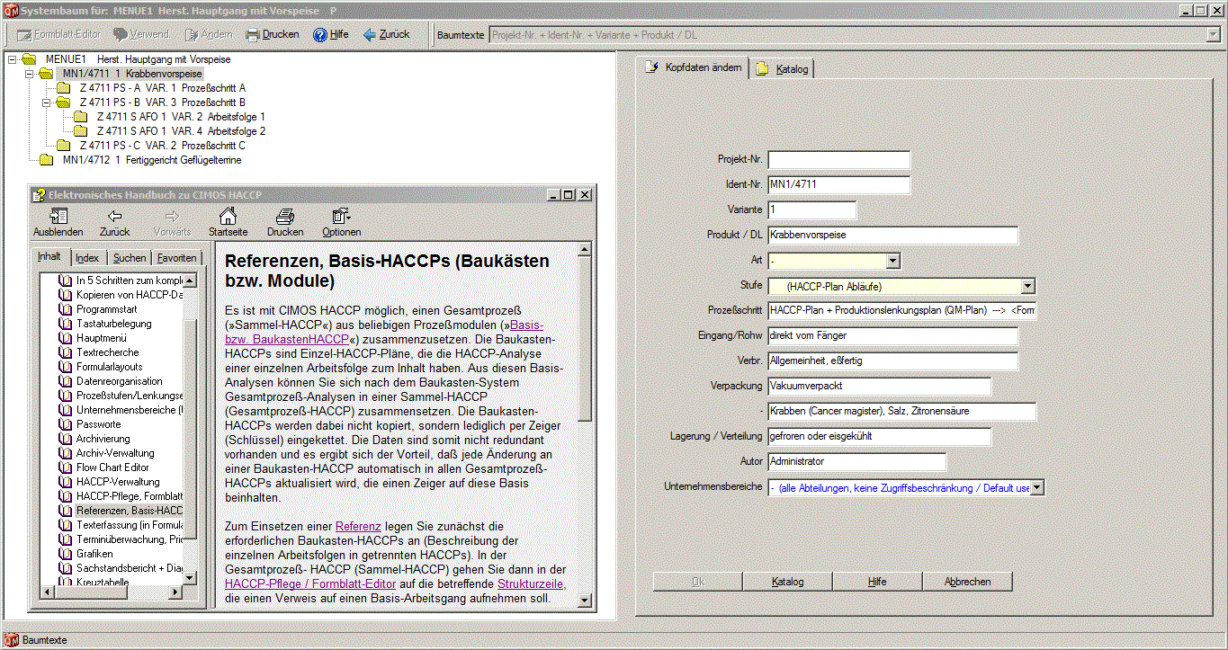Image resolution: width=1228 pixels, height=650 pixels.
Task: Collapse the MN1/4711 Krabbenvorspeise node
Action: pyautogui.click(x=28, y=74)
